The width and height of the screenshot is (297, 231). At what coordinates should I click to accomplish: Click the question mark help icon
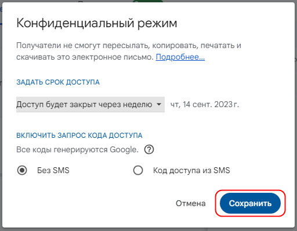[149, 149]
